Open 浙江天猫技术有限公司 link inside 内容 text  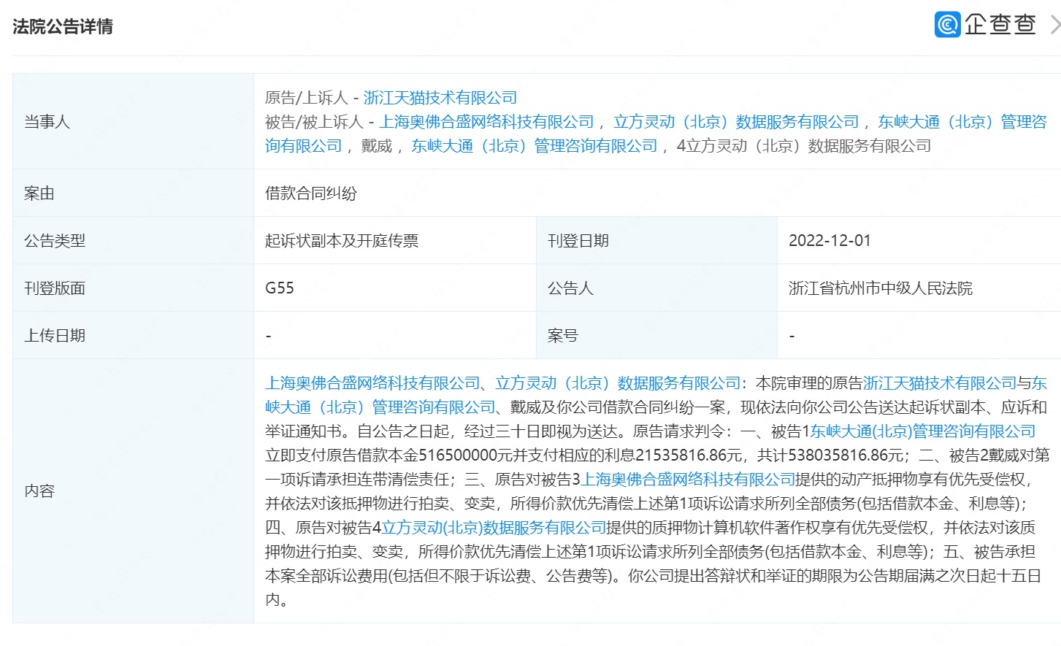point(940,383)
